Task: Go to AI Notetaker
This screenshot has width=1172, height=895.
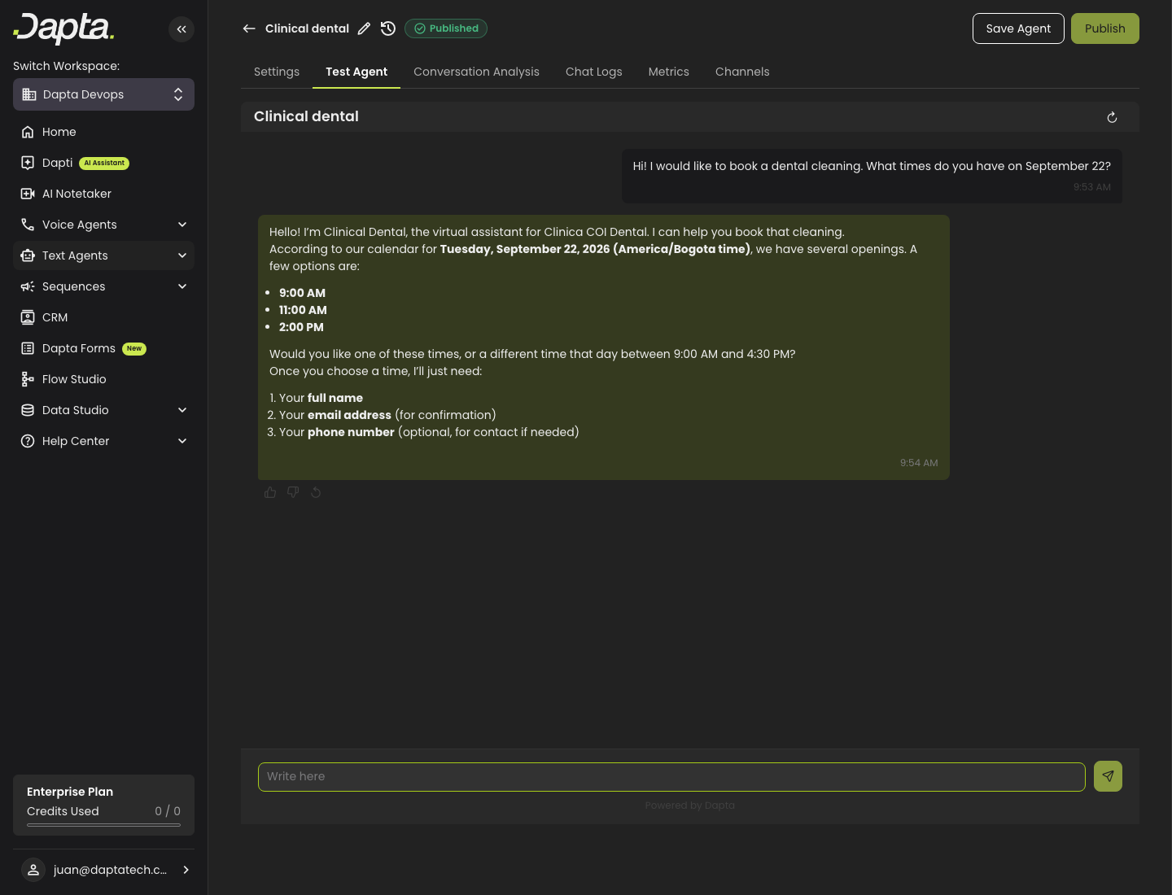Action: (x=103, y=194)
